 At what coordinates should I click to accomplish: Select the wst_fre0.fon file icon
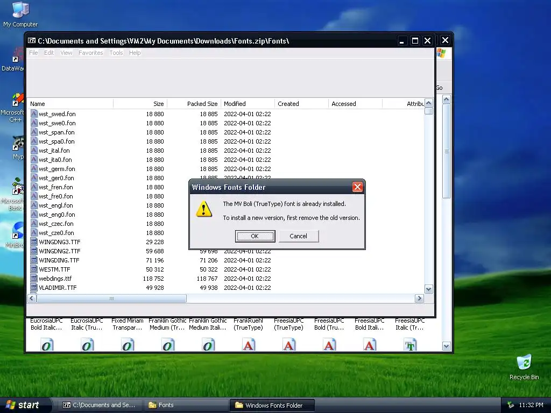34,196
